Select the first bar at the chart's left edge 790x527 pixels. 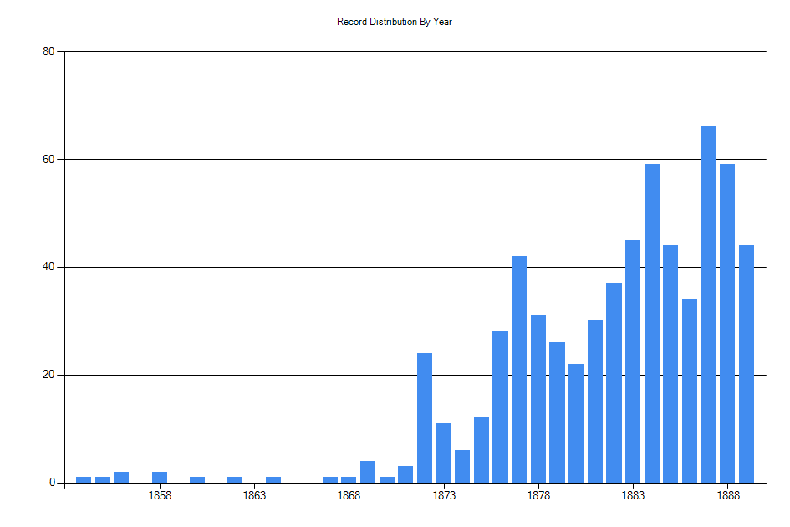click(84, 479)
